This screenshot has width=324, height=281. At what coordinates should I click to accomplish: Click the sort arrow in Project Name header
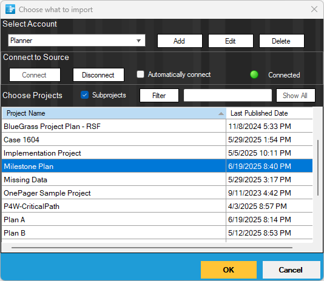221,113
